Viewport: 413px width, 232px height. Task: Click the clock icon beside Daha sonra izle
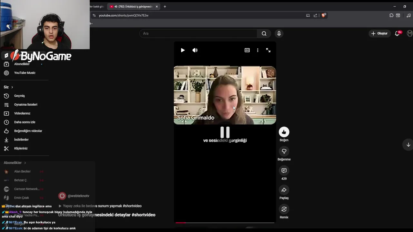6,122
